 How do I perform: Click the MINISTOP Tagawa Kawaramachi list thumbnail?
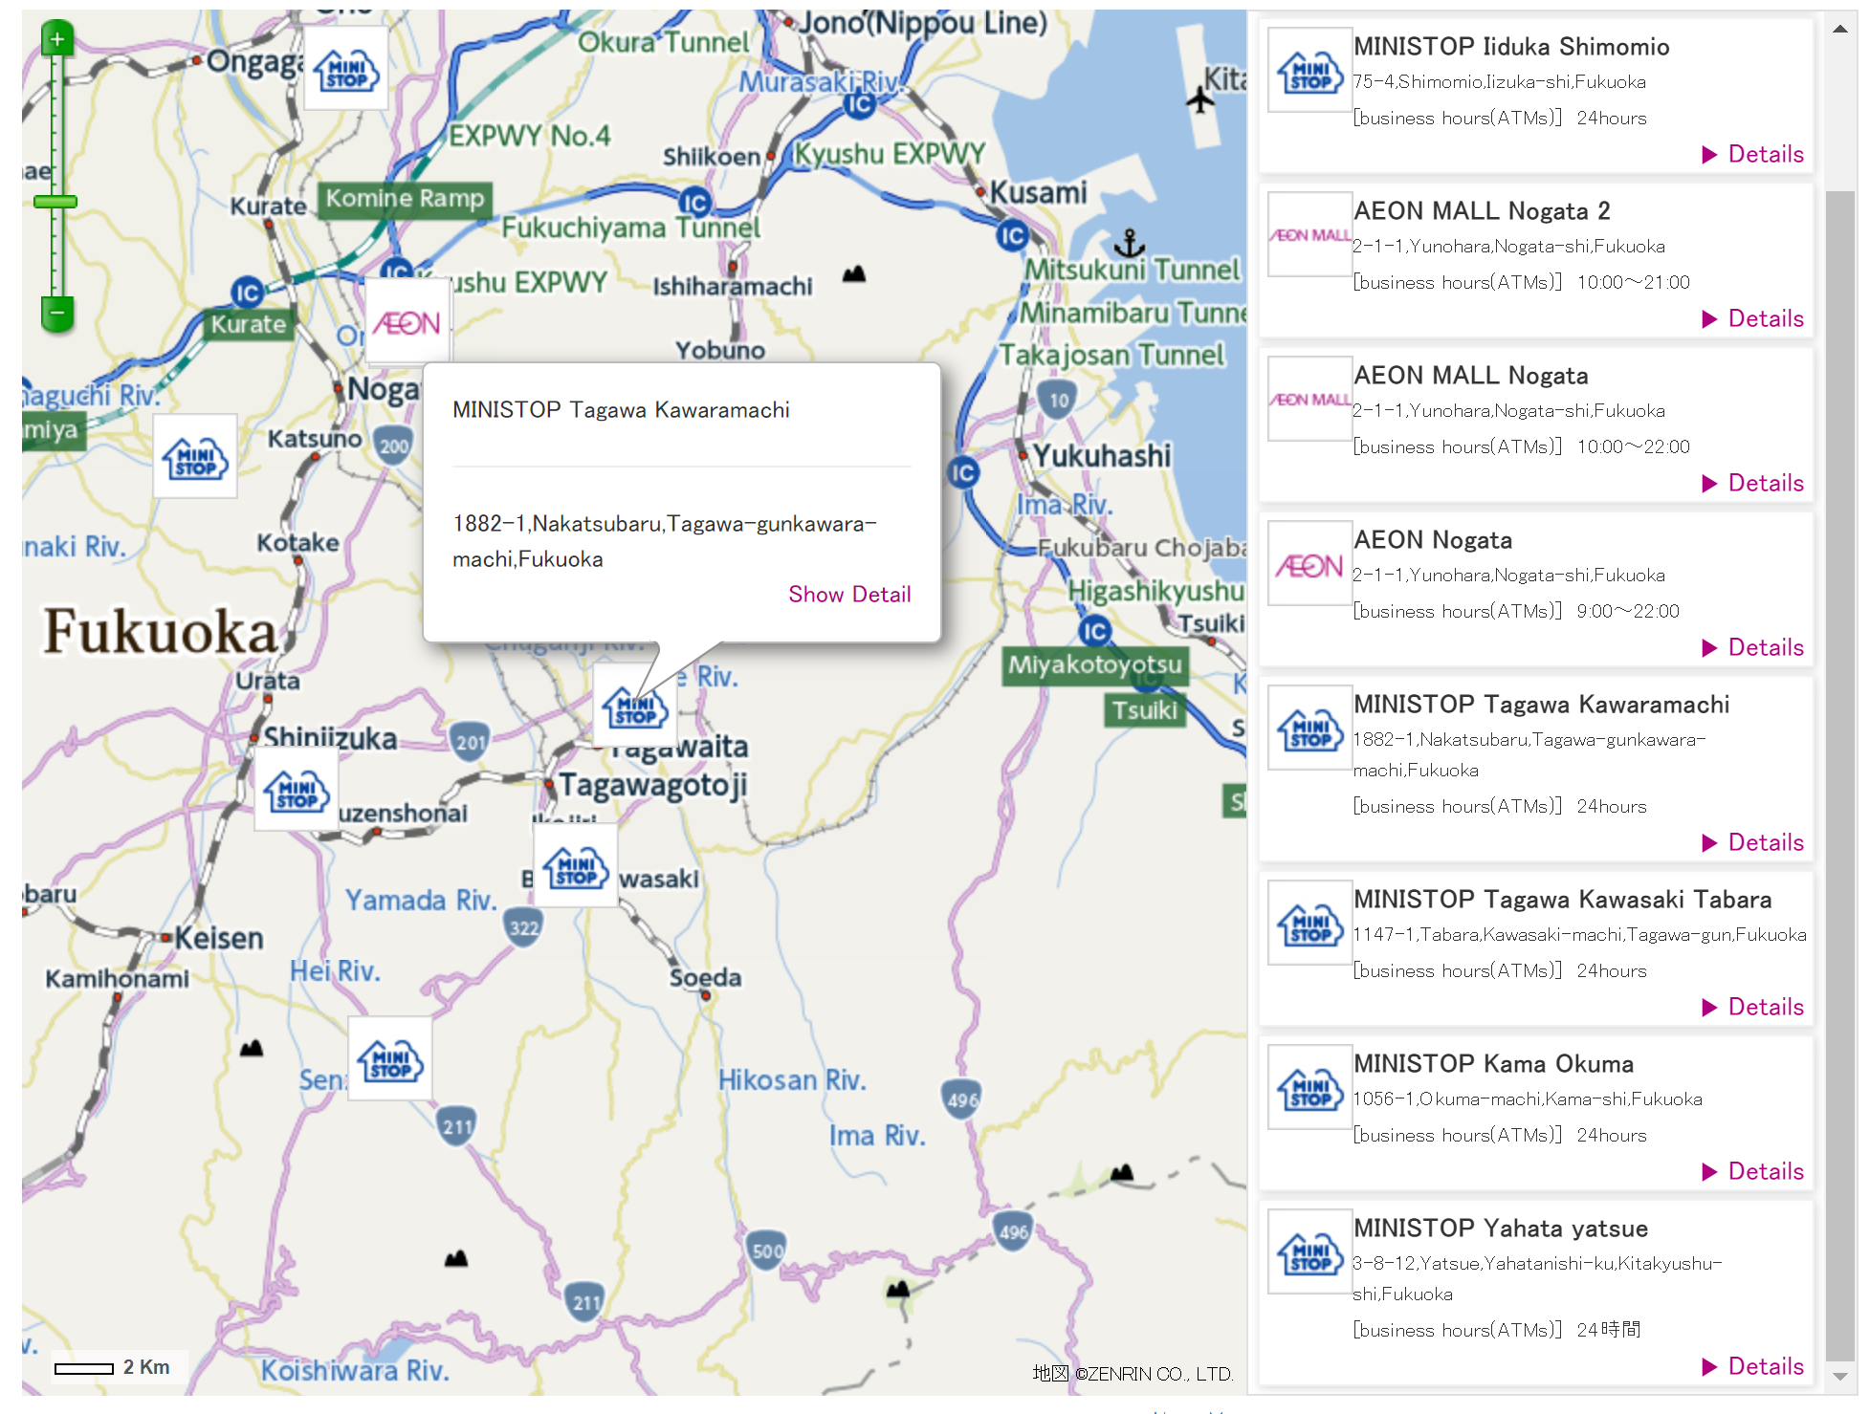coord(1309,728)
